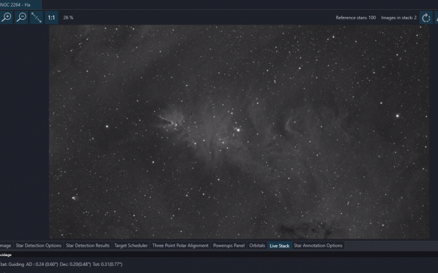Zoom in on the stacked image
Viewport: 438px width, 273px height.
(x=6, y=17)
